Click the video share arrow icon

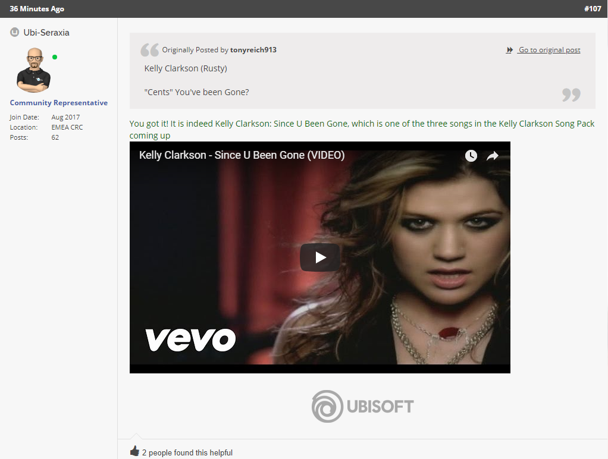tap(493, 156)
